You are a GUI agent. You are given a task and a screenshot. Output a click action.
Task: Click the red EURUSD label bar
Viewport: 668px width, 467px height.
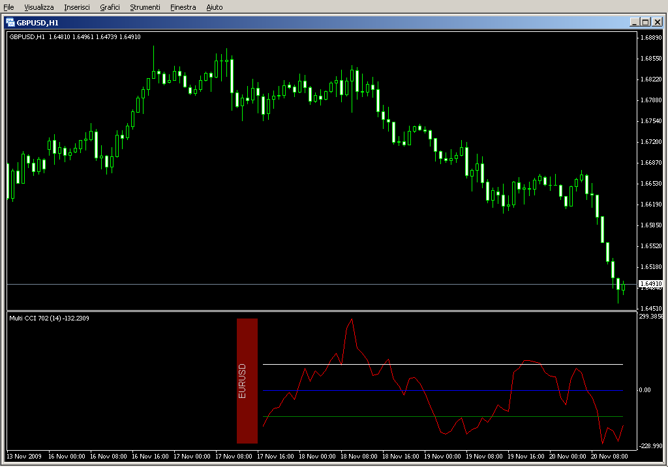pos(247,381)
